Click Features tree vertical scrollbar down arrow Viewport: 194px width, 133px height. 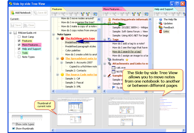pos(99,87)
